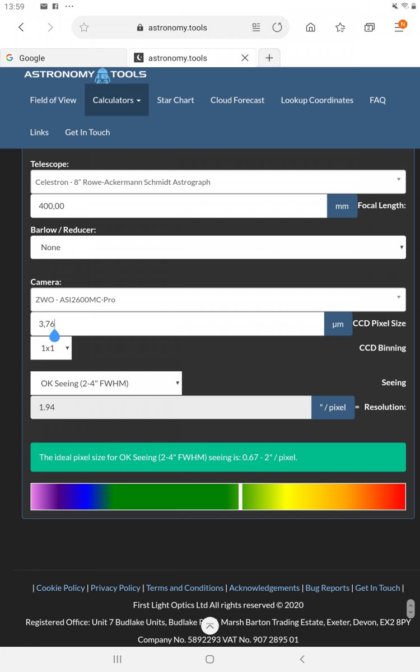This screenshot has height=672, width=420.
Task: Tap the Android back button
Action: (302, 659)
